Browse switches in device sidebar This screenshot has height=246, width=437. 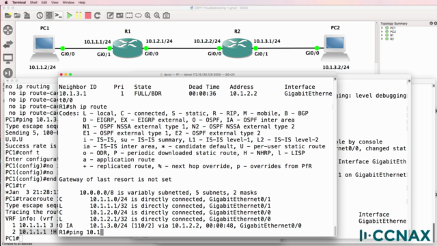point(8,44)
